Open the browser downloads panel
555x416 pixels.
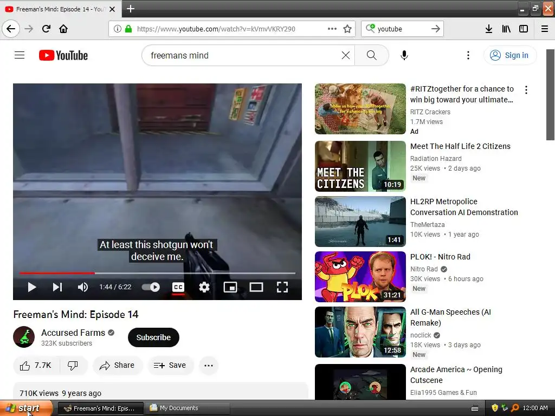coord(489,29)
